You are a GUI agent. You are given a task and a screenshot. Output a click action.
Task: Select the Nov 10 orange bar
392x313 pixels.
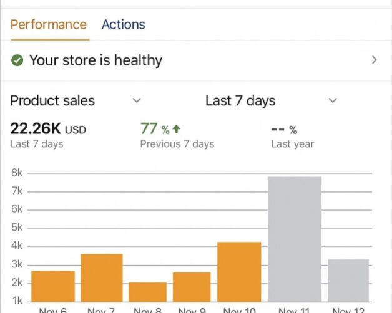pos(239,272)
